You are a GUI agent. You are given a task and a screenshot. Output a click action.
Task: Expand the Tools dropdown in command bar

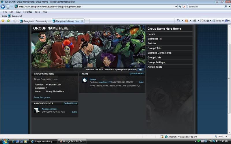pyautogui.click(x=219, y=21)
